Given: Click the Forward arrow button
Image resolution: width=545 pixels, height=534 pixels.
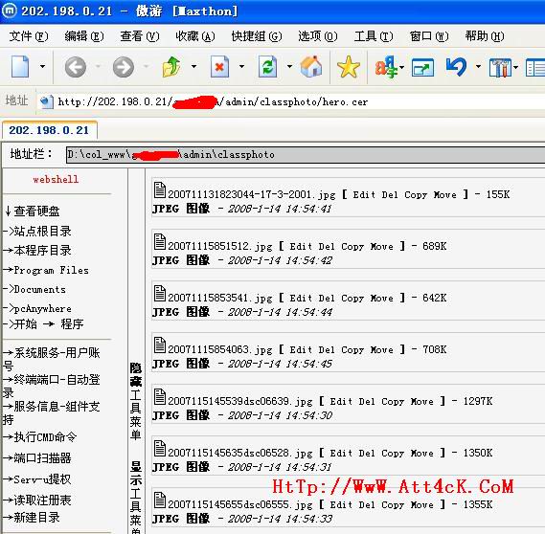Looking at the screenshot, I should [123, 67].
